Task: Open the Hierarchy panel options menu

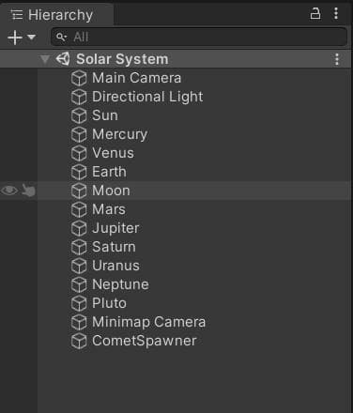Action: click(x=336, y=14)
